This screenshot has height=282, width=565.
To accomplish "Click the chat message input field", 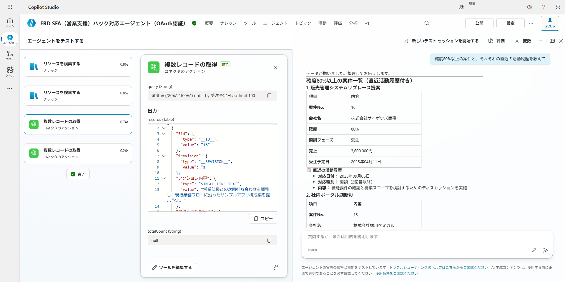I will (x=427, y=237).
